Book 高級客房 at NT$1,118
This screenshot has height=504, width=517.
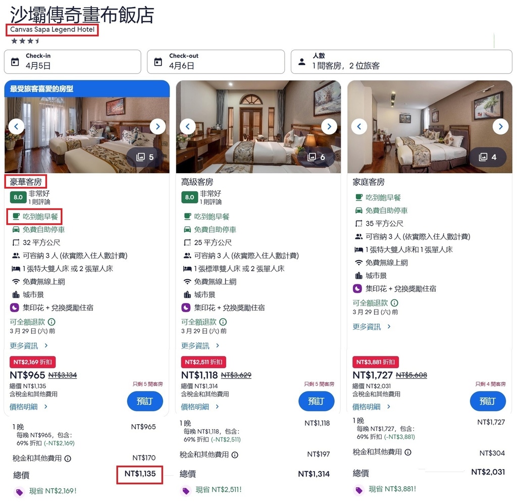click(x=317, y=401)
